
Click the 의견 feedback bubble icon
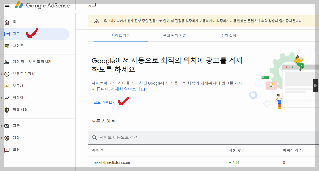coord(7,150)
